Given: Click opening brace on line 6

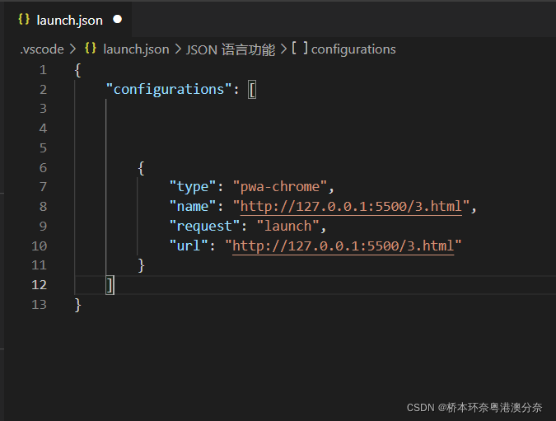Looking at the screenshot, I should (141, 168).
